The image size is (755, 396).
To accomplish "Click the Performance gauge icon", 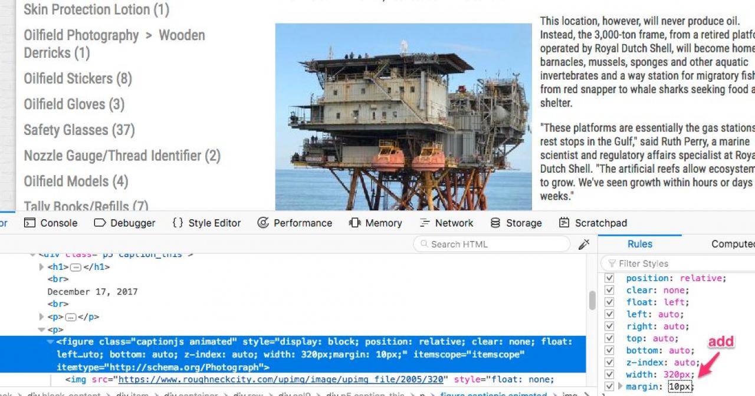I will click(x=263, y=223).
